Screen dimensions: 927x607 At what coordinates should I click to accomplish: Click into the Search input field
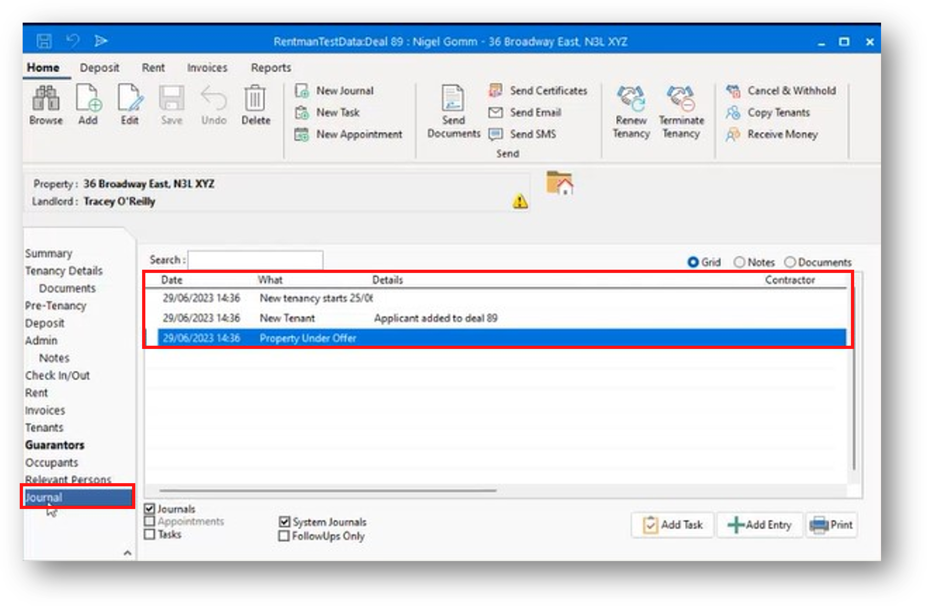[x=255, y=260]
